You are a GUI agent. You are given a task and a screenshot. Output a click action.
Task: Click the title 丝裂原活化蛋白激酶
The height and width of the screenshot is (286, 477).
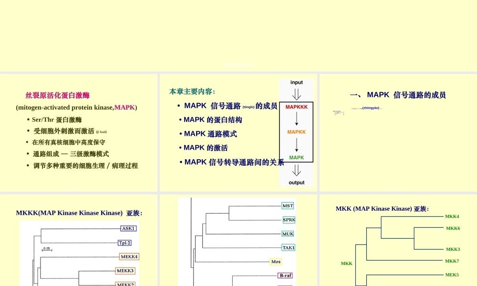[x=57, y=95]
